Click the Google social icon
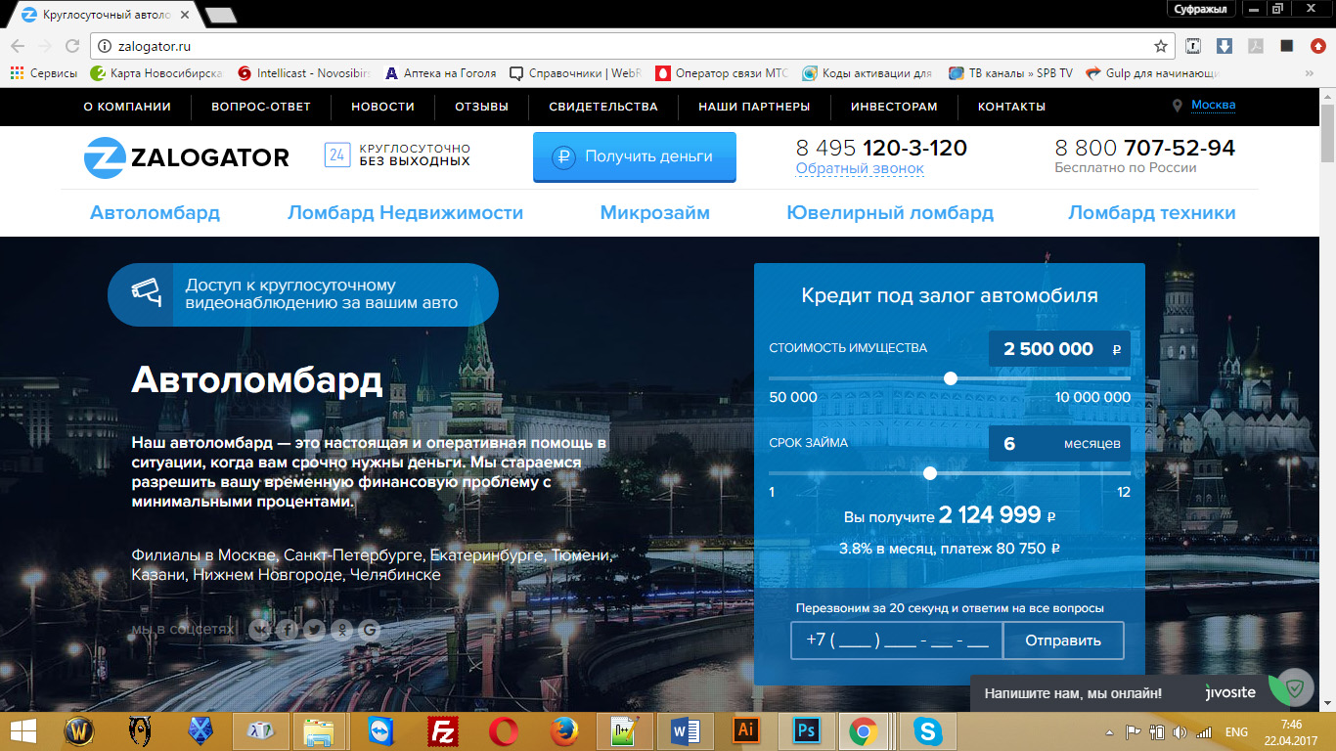Image resolution: width=1336 pixels, height=751 pixels. (369, 630)
